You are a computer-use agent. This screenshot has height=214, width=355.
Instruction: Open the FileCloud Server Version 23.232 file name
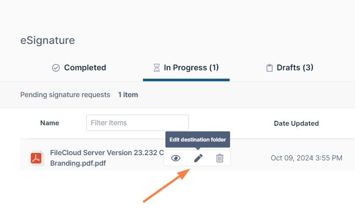106,153
